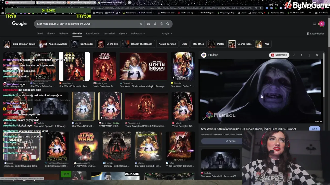The image size is (330, 185).
Task: Search by image with Google Lens icon
Action: click(161, 24)
